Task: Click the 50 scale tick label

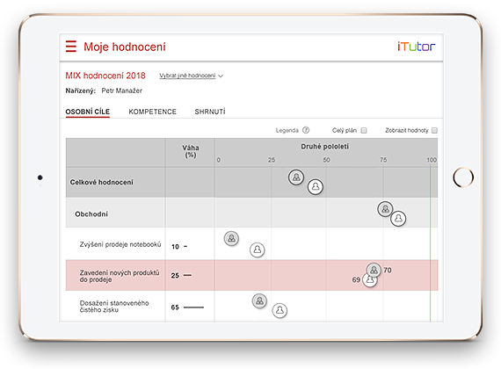Action: [326, 160]
